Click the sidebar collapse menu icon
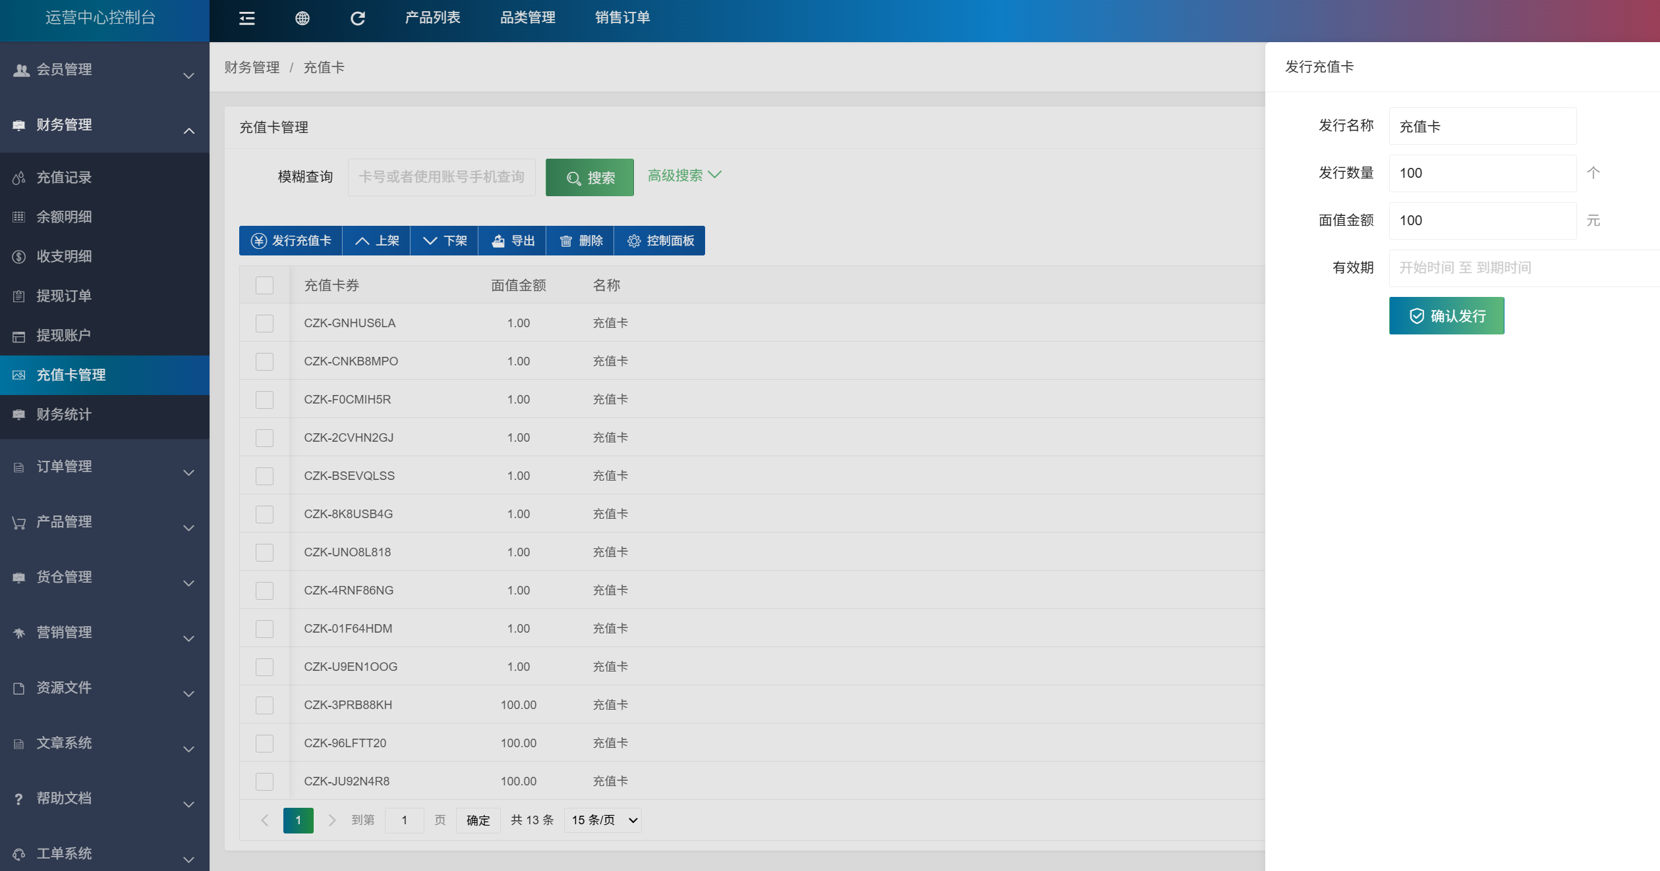The image size is (1660, 871). coord(246,18)
